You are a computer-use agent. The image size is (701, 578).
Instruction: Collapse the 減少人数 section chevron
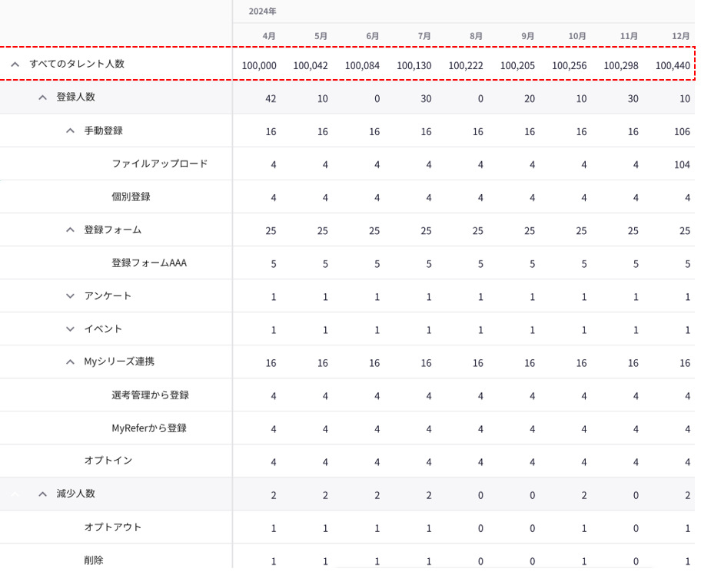pyautogui.click(x=43, y=494)
